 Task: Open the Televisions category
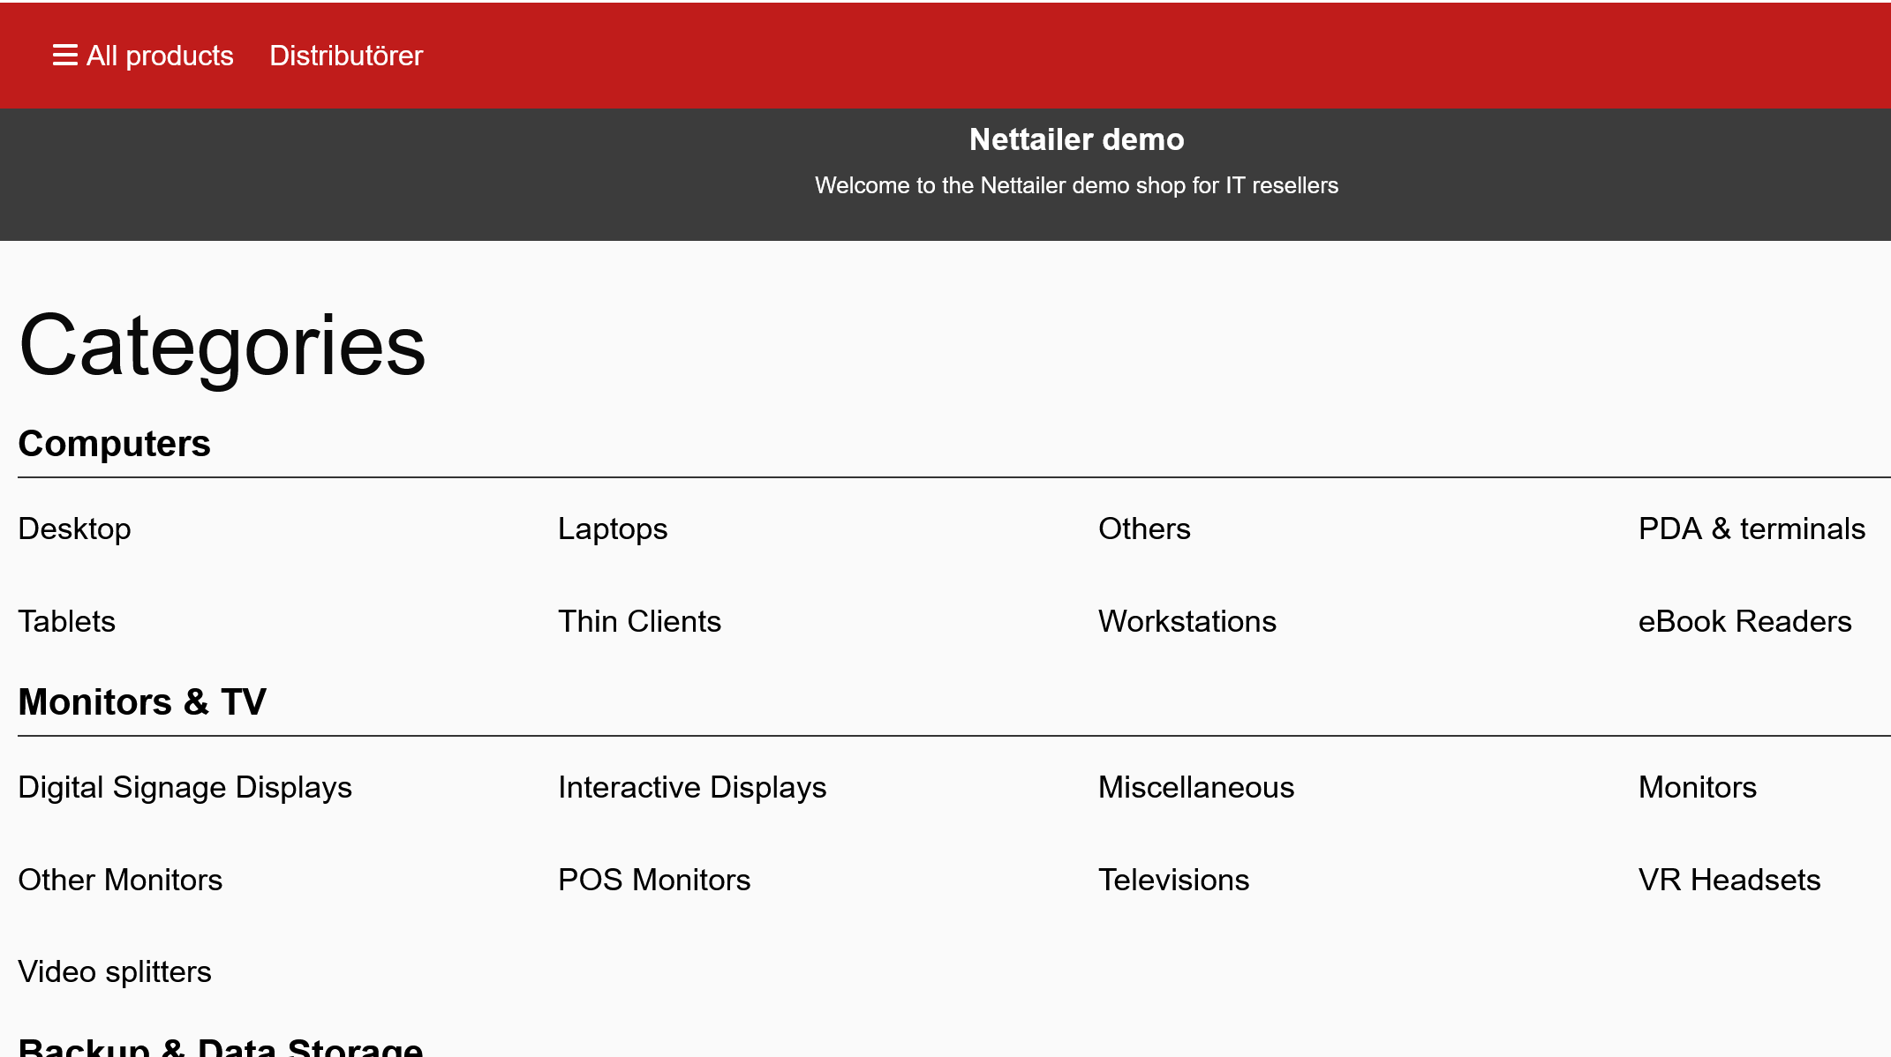pyautogui.click(x=1173, y=880)
